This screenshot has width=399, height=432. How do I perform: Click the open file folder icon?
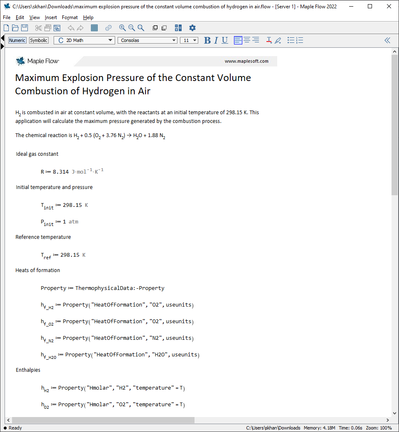click(x=15, y=28)
